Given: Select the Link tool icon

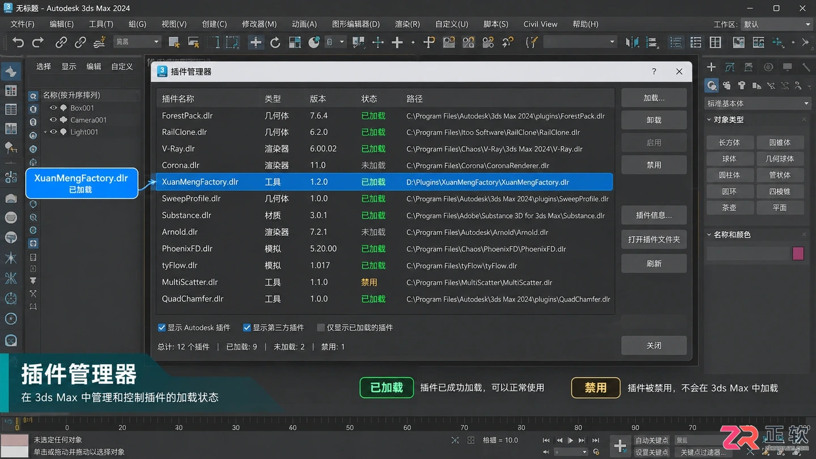Looking at the screenshot, I should point(61,42).
